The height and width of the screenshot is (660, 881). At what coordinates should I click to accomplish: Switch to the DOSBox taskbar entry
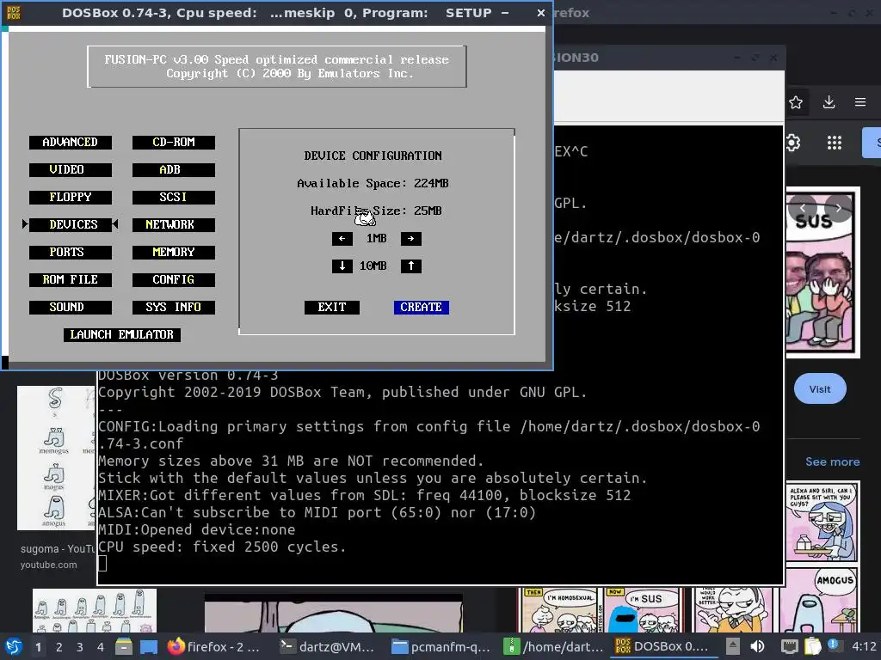[x=662, y=647]
